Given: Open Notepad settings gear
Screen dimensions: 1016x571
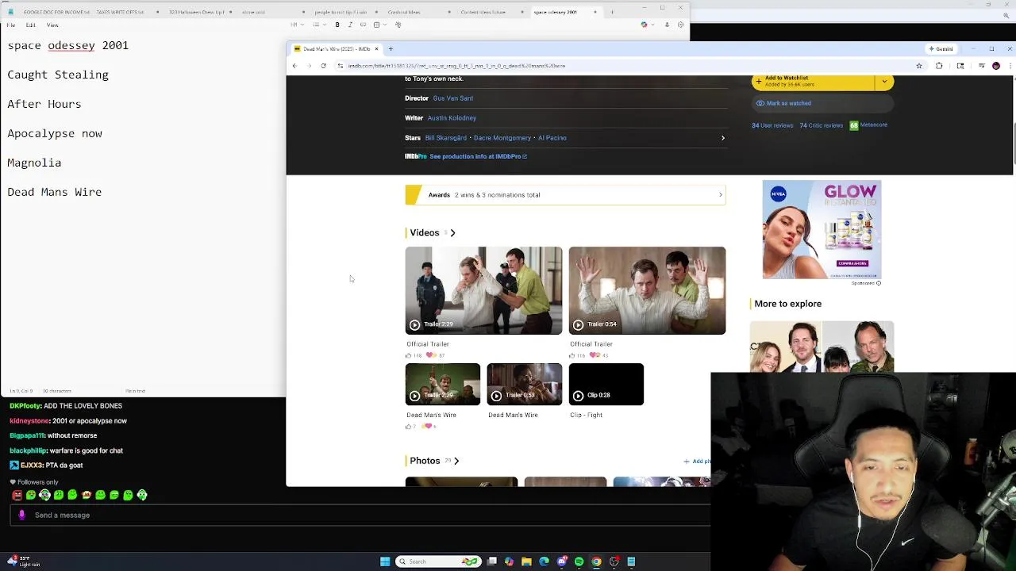Looking at the screenshot, I should [680, 25].
